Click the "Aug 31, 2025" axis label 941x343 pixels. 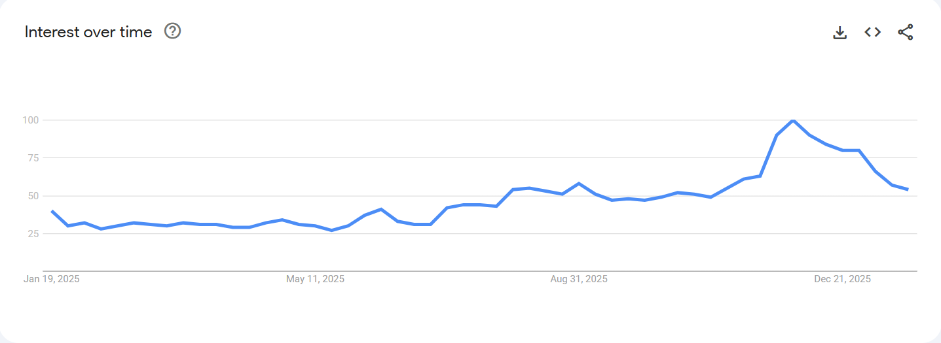[579, 279]
